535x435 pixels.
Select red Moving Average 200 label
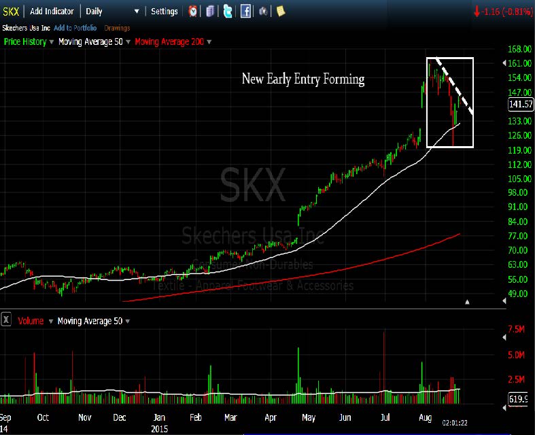pos(169,41)
